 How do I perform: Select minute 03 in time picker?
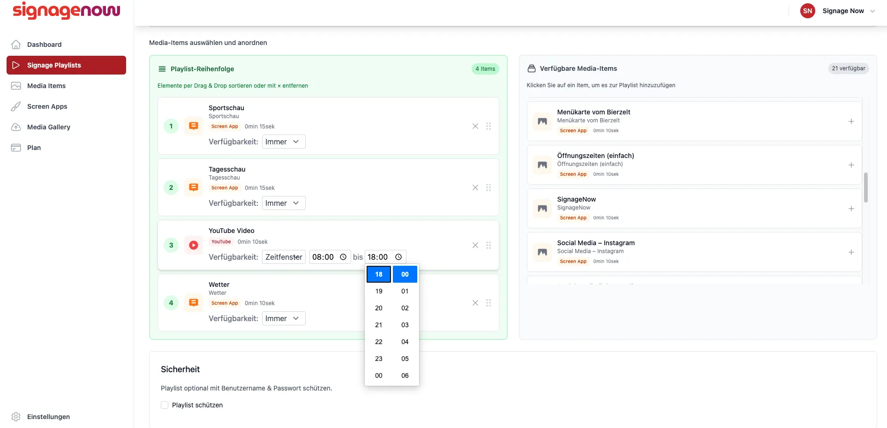tap(405, 325)
